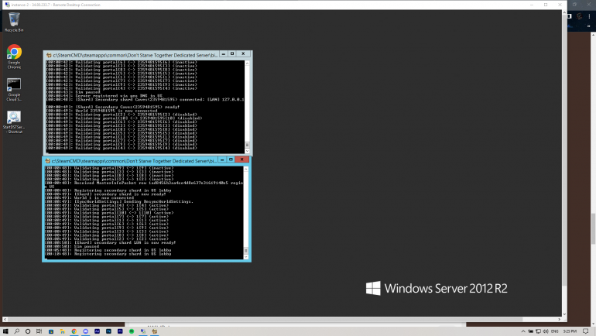Screen dimensions: 596x336
Task: Switch to Don't Starve Together taskbar icon
Action: tap(154, 331)
